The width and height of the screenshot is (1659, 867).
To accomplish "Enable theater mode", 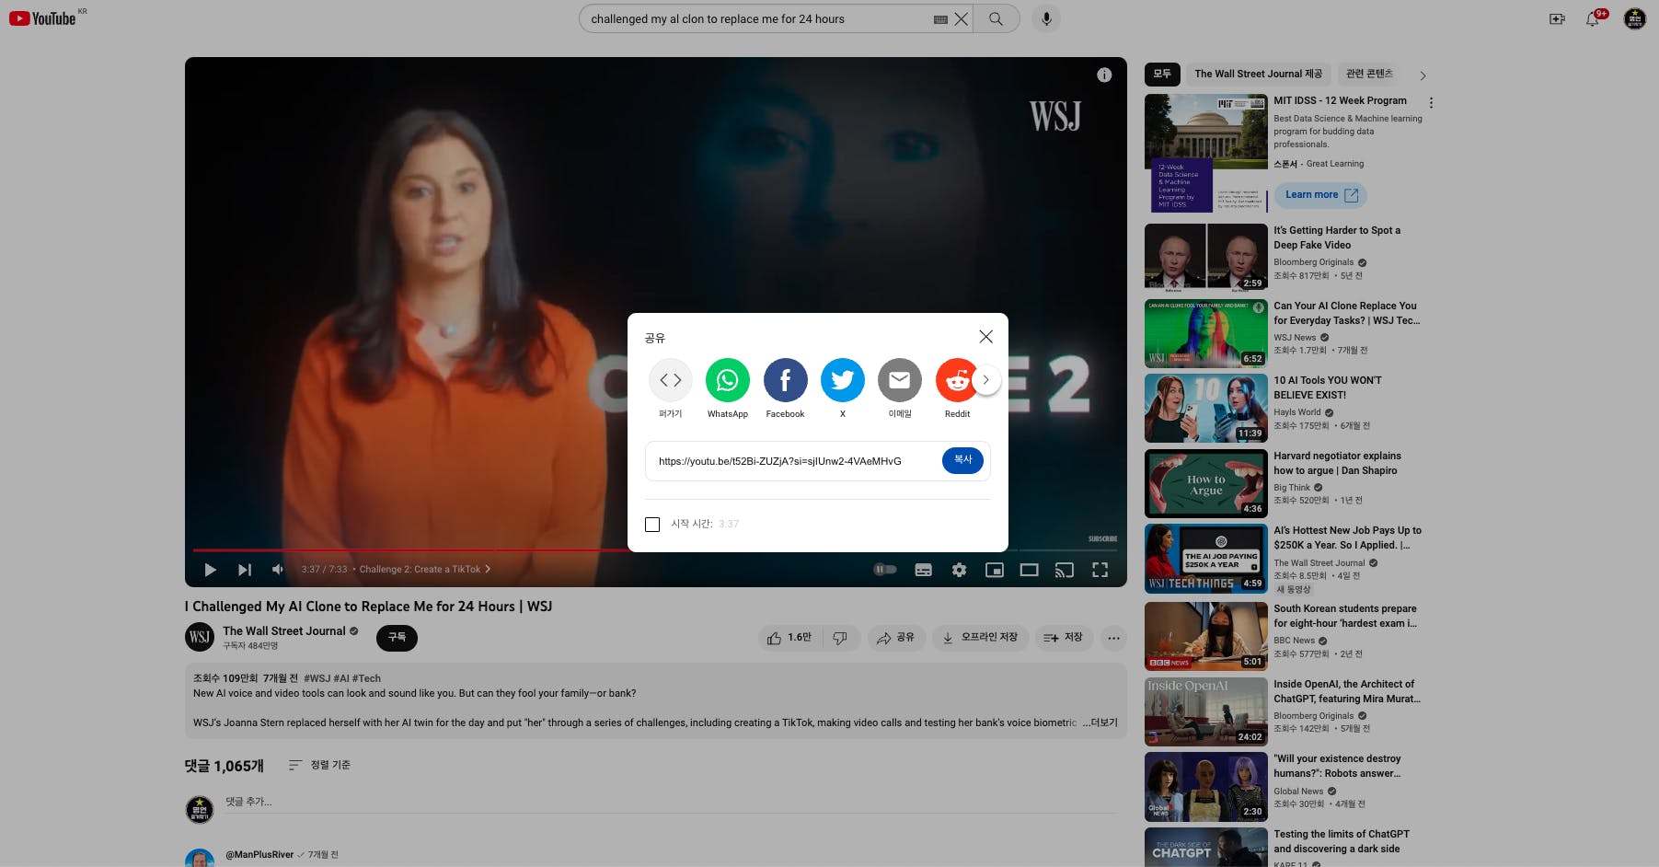I will (x=1030, y=570).
